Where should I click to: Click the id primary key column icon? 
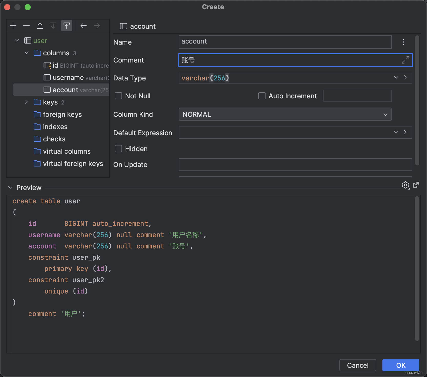(47, 65)
